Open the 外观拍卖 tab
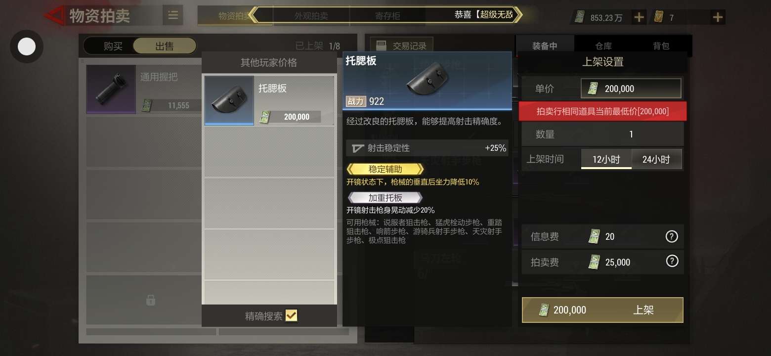The width and height of the screenshot is (771, 356). pyautogui.click(x=311, y=16)
